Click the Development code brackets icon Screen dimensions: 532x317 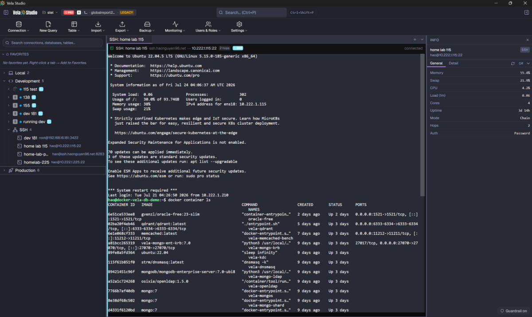[x=11, y=81]
